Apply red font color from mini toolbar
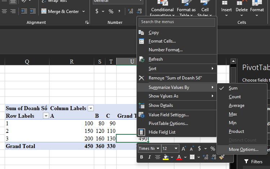Image resolution: width=270 pixels, height=169 pixels. coord(179,157)
